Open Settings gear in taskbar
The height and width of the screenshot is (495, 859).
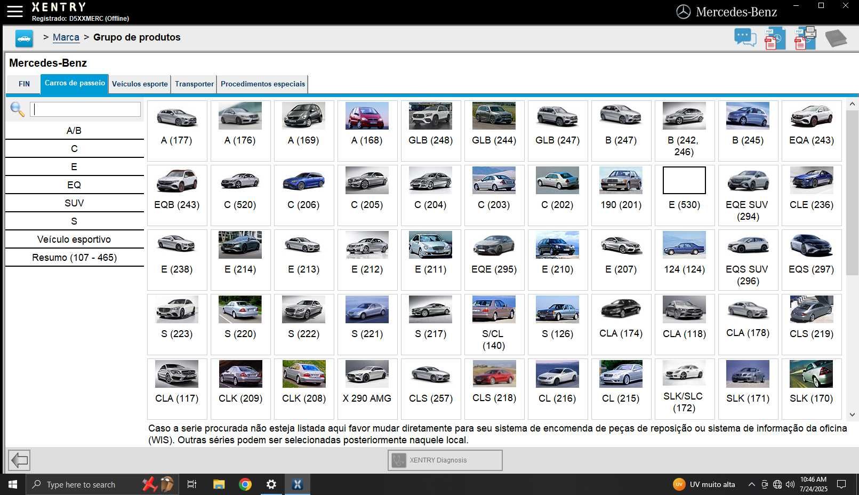pyautogui.click(x=271, y=484)
